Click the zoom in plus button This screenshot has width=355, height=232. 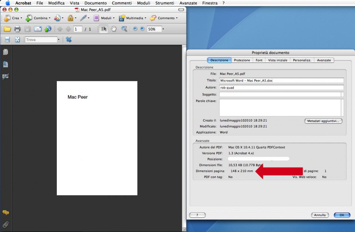[x=143, y=29]
